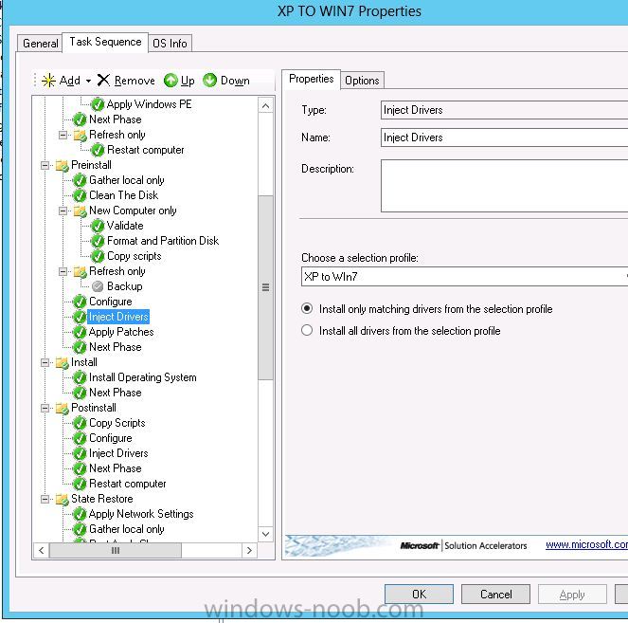Click the green Up arrow icon
Viewport: 628px width, 623px height.
pyautogui.click(x=170, y=81)
